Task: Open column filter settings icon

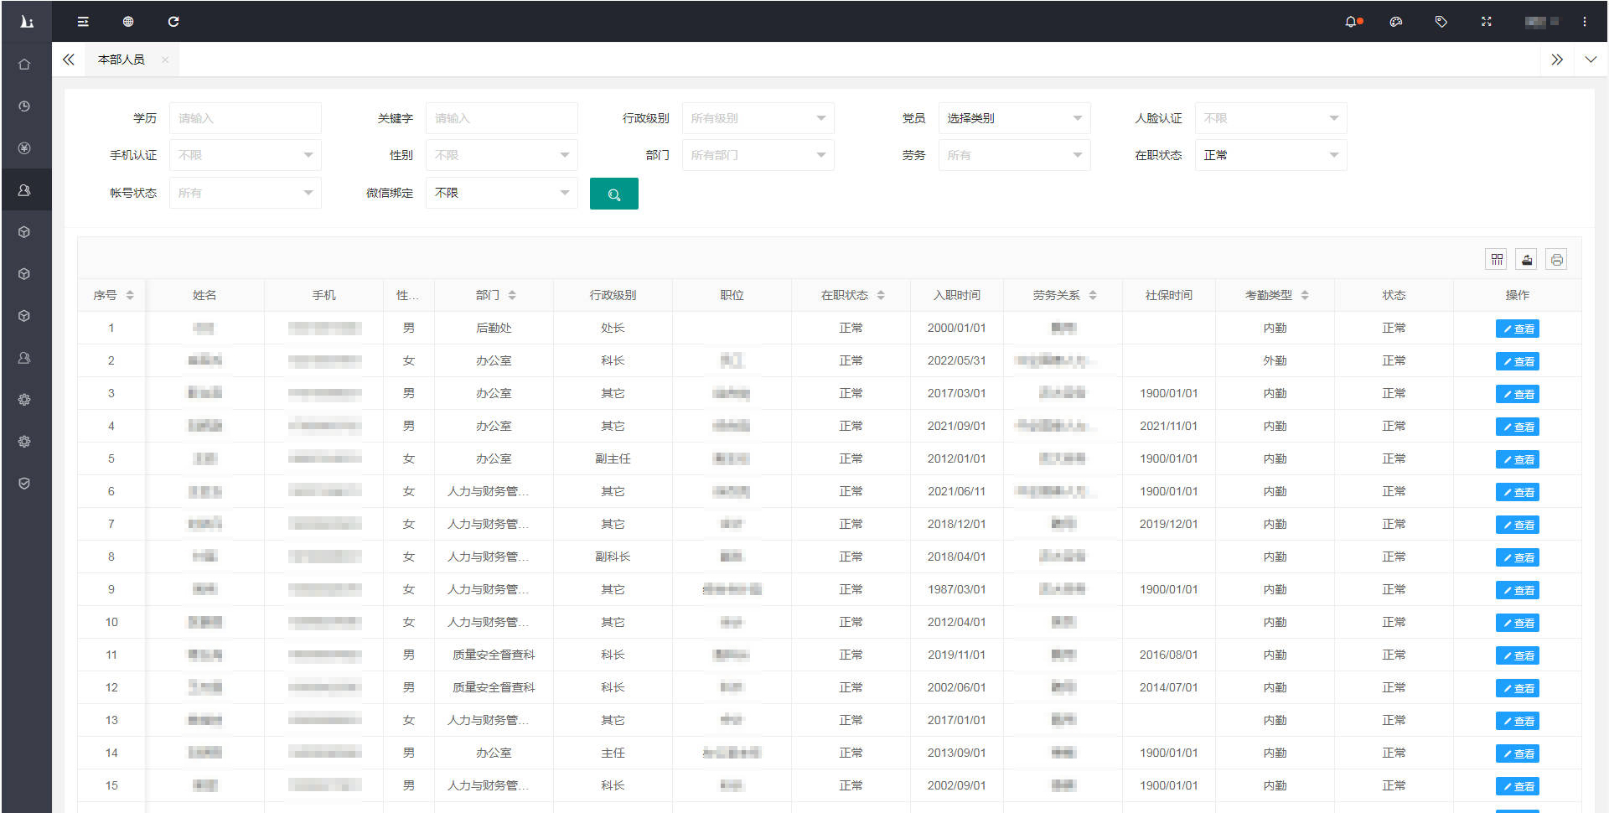Action: point(1496,260)
